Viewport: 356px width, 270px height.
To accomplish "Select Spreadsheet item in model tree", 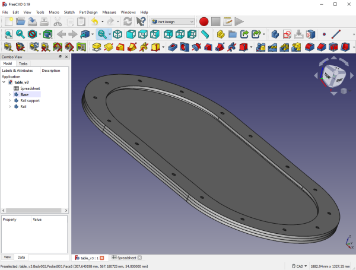I will tap(31, 88).
